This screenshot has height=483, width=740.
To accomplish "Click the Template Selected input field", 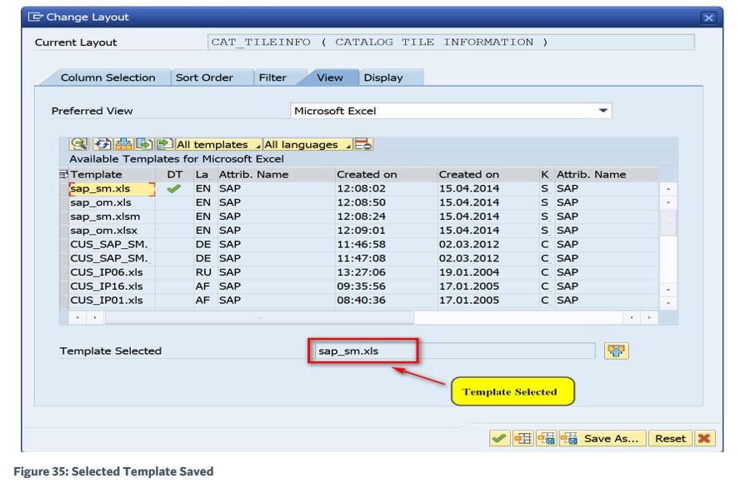I will tap(454, 351).
